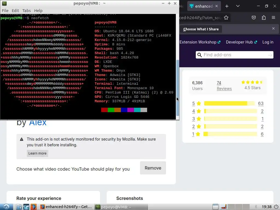Screen dimensions: 280x210
Task: Click the 1-star rating bar
Action: point(230,134)
